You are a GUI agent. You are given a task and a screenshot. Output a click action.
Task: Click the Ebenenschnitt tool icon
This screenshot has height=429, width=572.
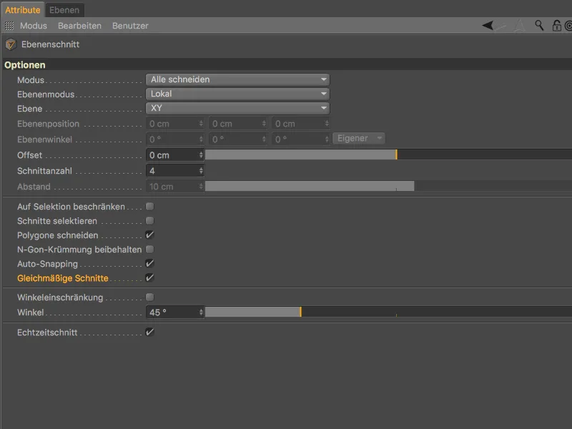coord(11,44)
